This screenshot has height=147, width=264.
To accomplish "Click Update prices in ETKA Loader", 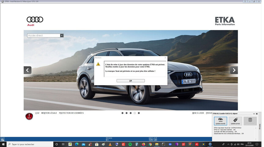I will [x=235, y=121].
